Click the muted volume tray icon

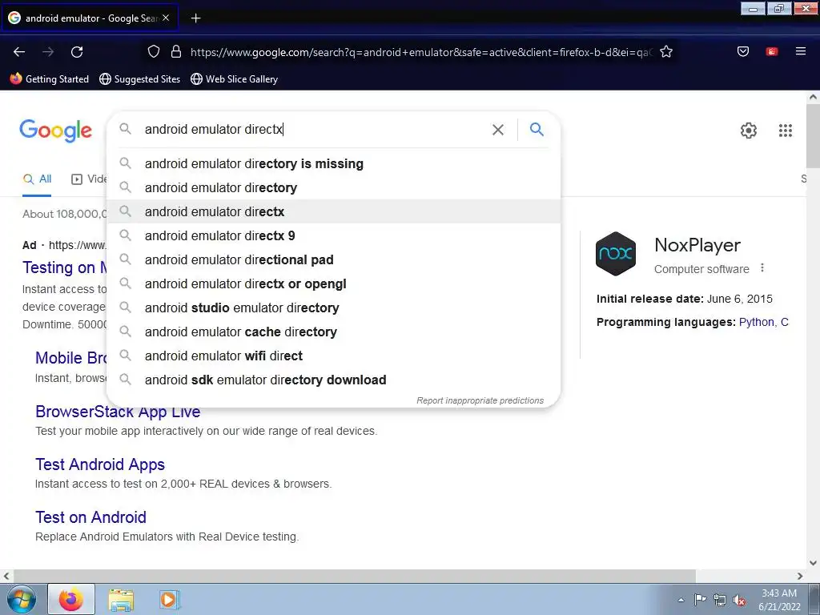(739, 600)
